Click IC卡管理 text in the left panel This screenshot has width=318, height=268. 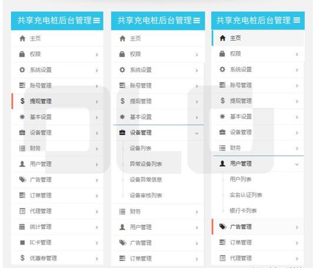click(x=41, y=242)
